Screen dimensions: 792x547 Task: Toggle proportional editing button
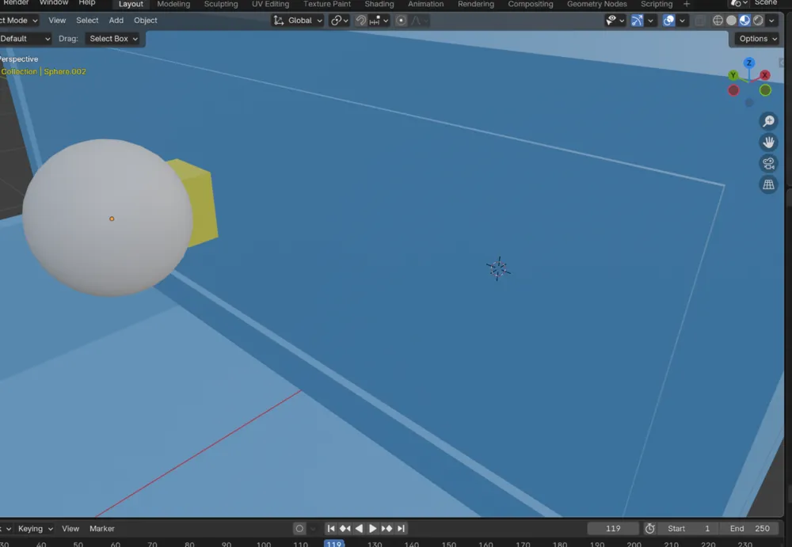tap(401, 21)
